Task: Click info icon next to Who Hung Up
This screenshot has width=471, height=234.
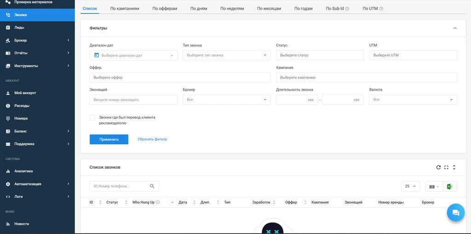Action: tap(158, 202)
